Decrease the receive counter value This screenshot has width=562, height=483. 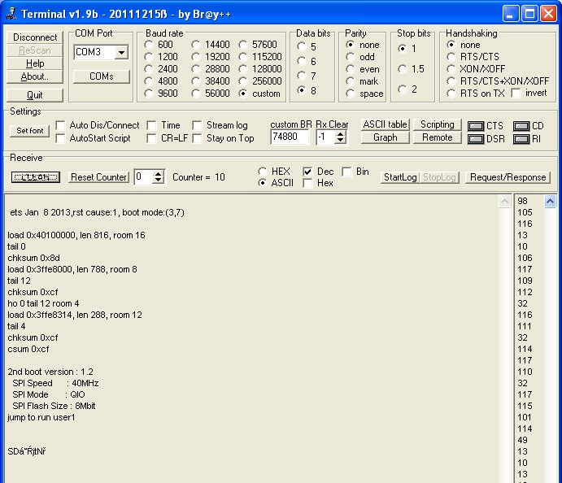pos(158,181)
